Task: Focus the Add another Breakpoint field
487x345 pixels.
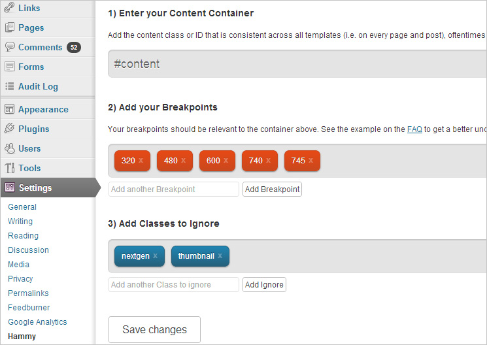Action: 174,189
